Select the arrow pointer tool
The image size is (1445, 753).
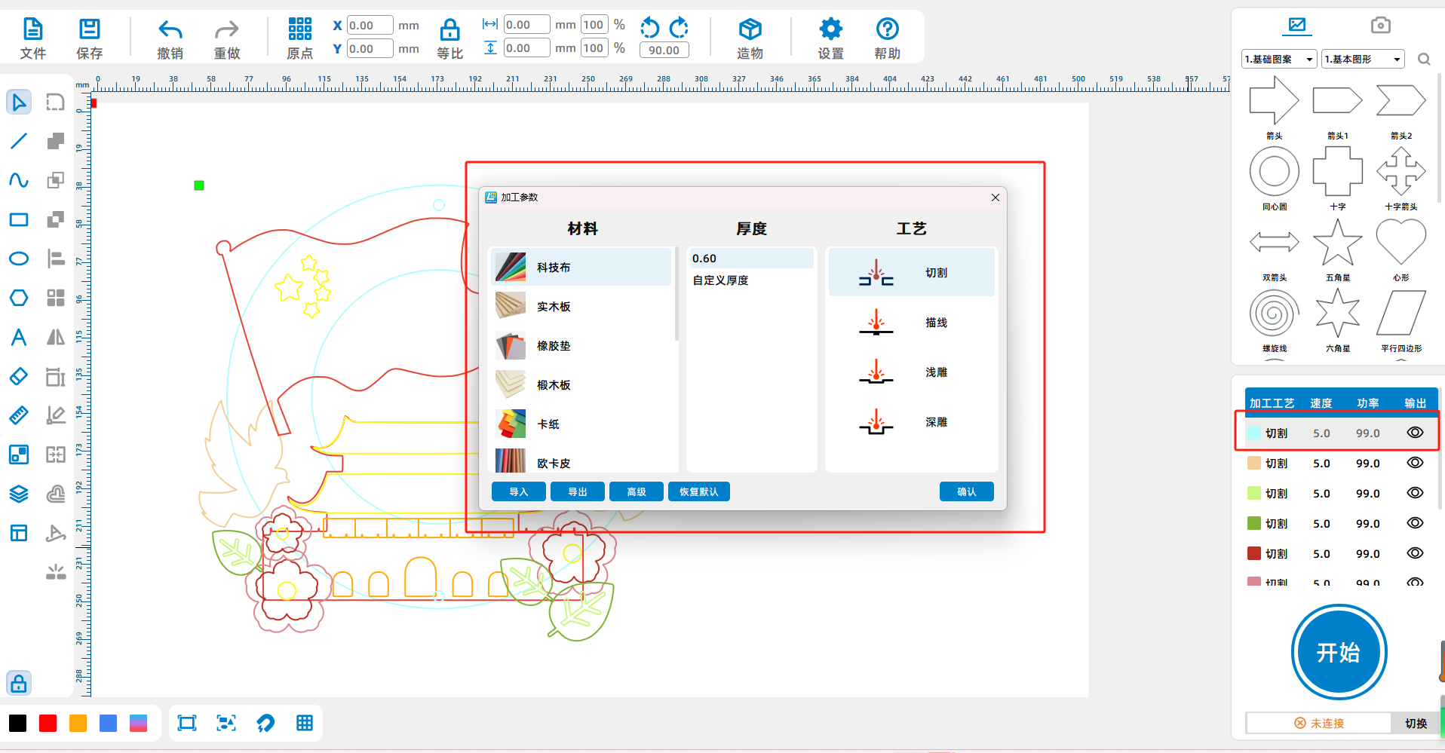19,102
